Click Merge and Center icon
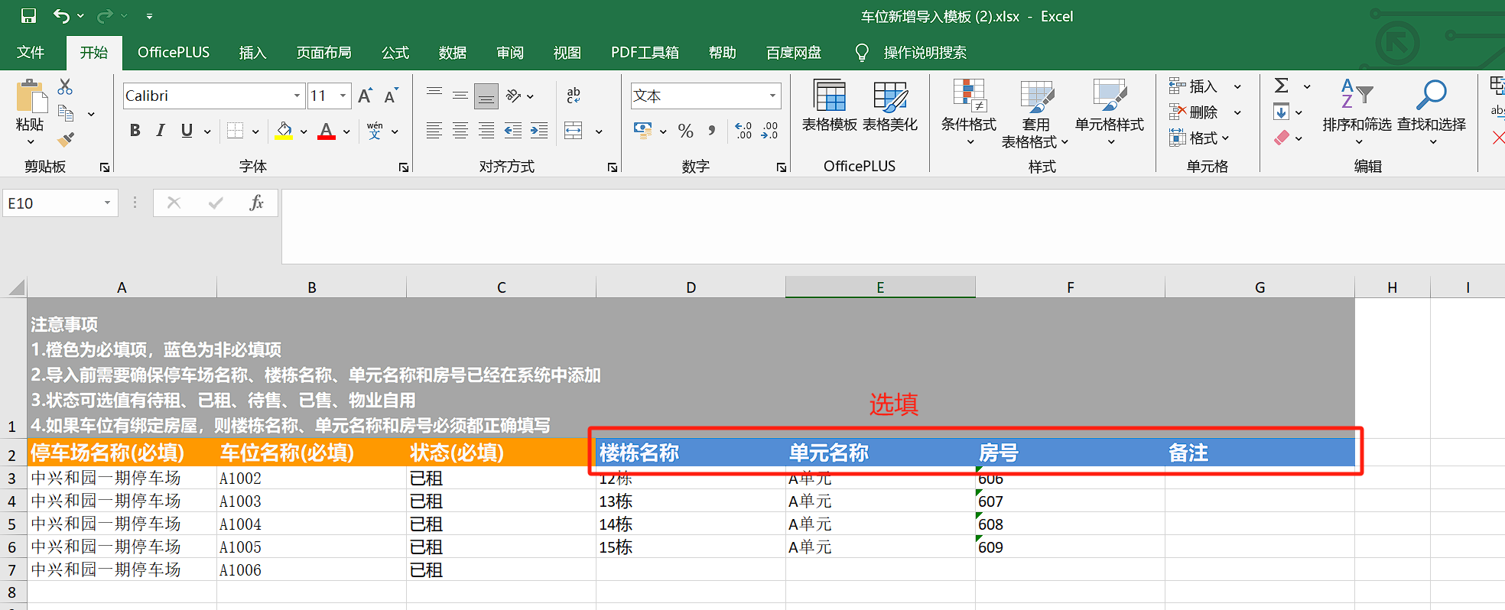 pos(574,131)
